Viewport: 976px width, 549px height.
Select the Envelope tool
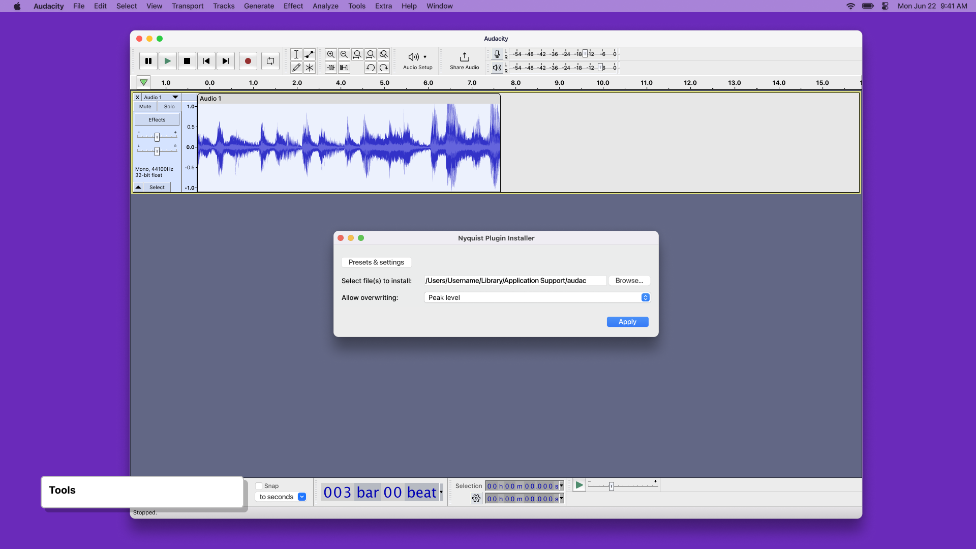click(310, 54)
